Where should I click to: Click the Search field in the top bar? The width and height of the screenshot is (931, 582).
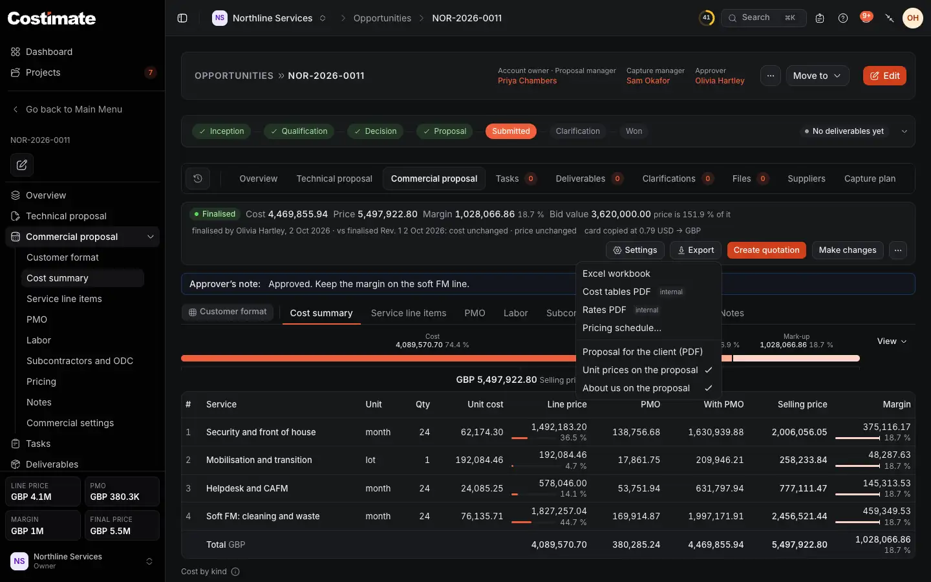click(x=764, y=18)
